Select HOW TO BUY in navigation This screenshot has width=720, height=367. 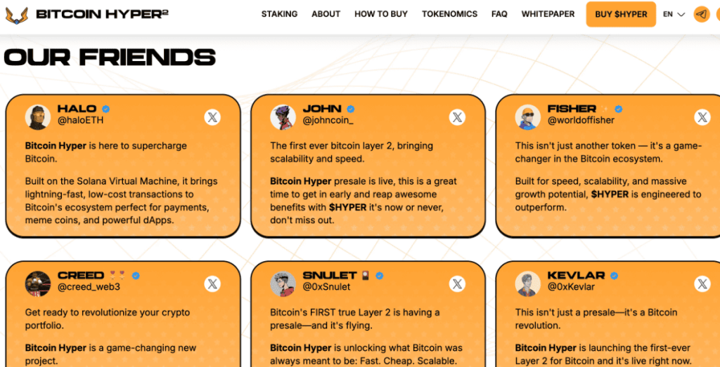pos(381,14)
